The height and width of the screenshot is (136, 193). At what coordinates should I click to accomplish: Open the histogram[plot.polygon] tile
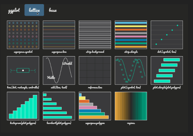coord(23,106)
